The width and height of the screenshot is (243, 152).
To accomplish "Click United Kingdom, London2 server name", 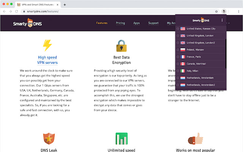I will pos(201,43).
